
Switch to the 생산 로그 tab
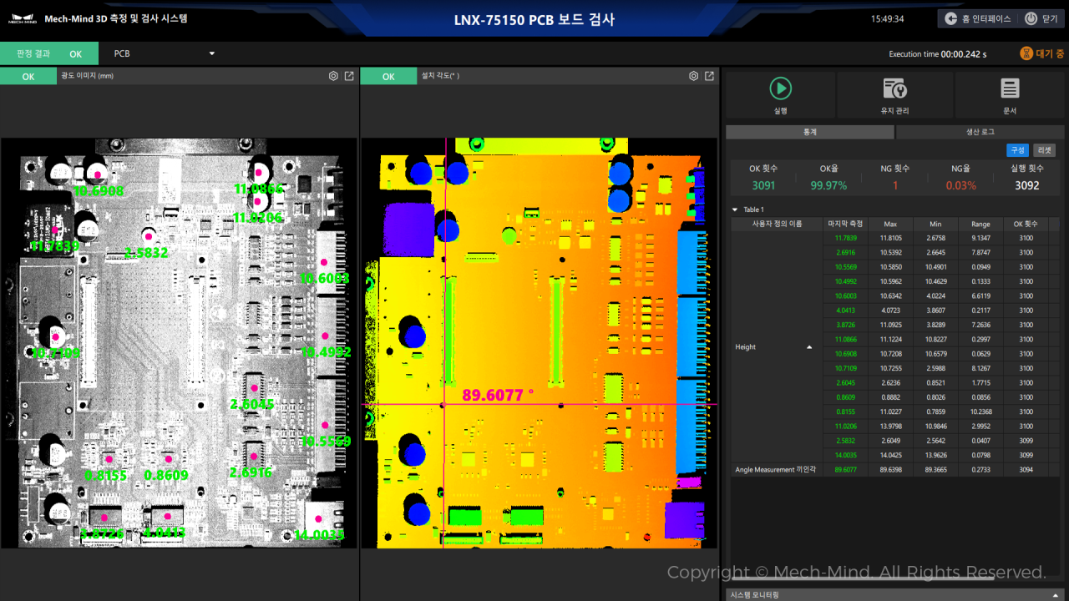click(980, 132)
